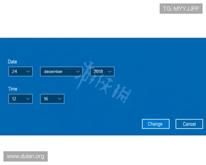The width and height of the screenshot is (206, 165).
Task: Open the minute dropdown showing 16
Action: (52, 99)
